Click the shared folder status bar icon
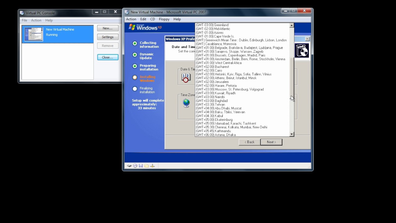The image size is (396, 223). (147, 166)
